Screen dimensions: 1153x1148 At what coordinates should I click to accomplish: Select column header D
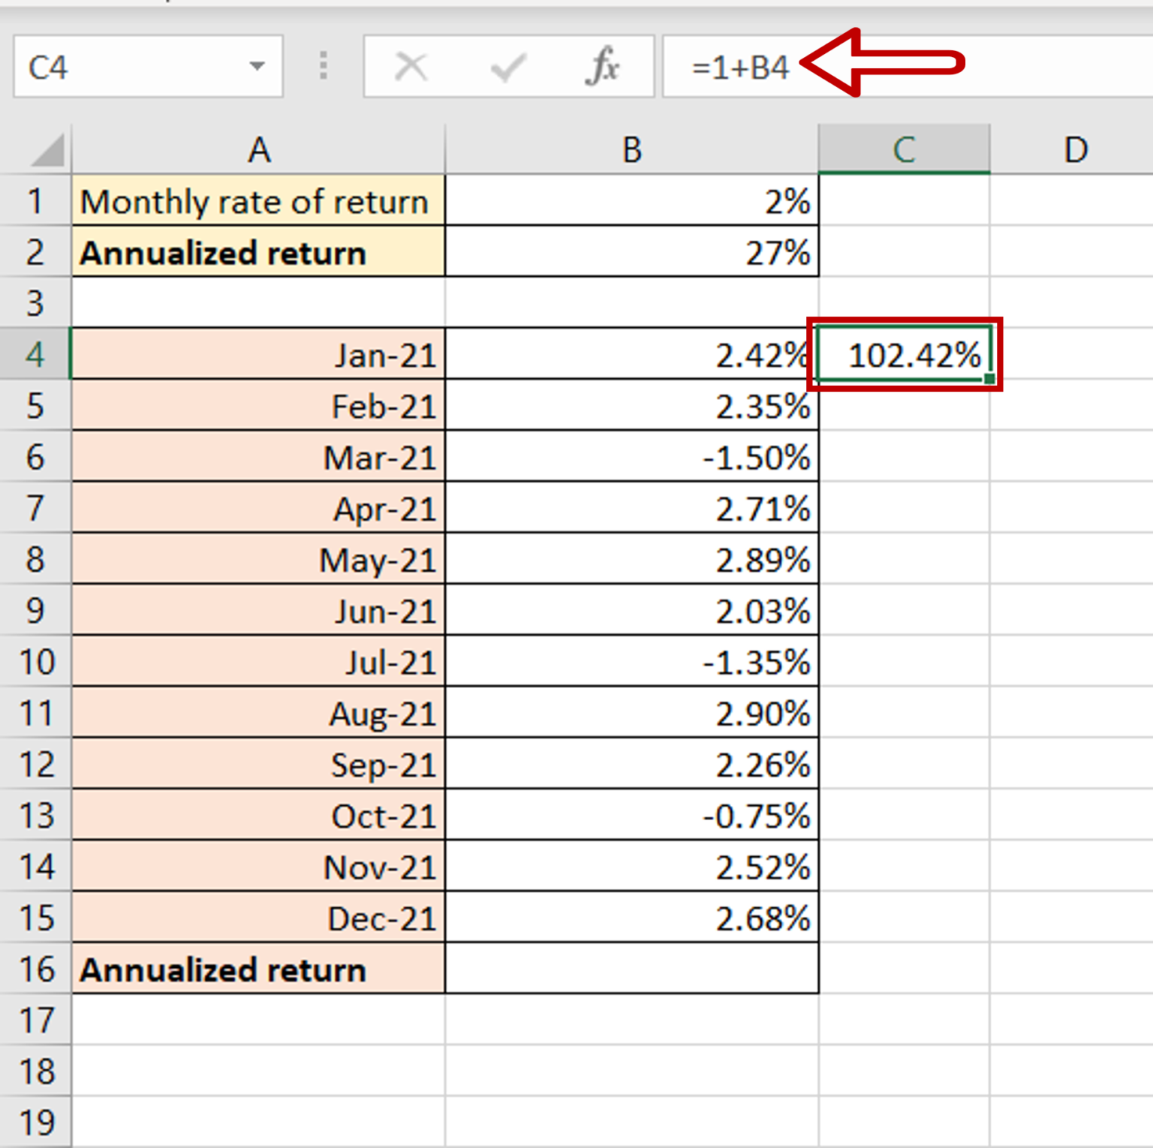(1075, 149)
